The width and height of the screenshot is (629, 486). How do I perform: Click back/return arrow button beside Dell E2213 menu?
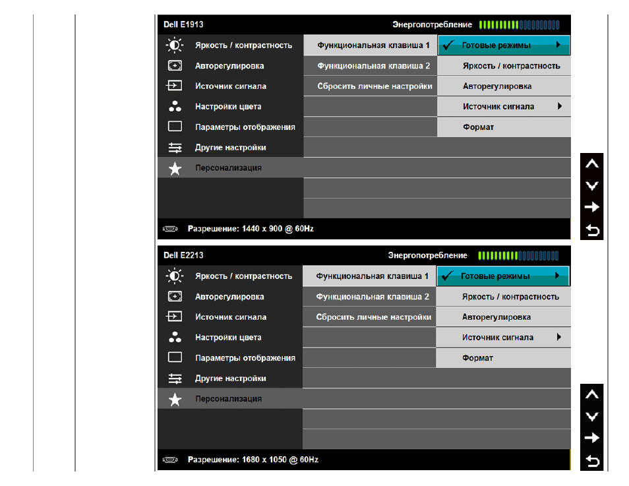(x=592, y=461)
